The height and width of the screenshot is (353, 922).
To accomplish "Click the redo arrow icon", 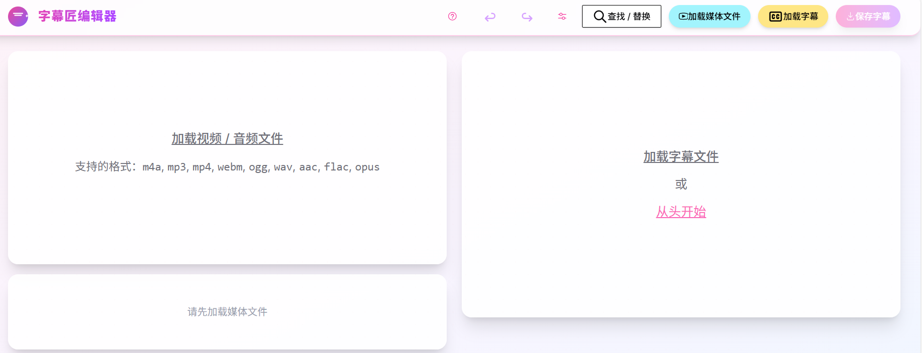I will 527,17.
